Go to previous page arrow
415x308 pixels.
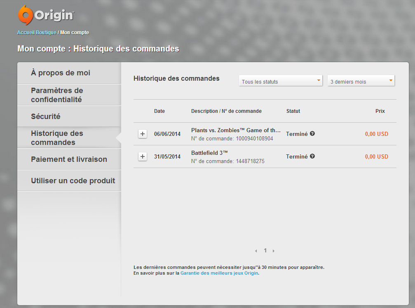[x=256, y=251]
